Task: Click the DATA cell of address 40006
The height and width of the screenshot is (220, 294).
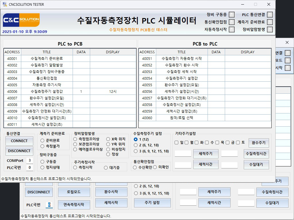Action: click(81, 92)
